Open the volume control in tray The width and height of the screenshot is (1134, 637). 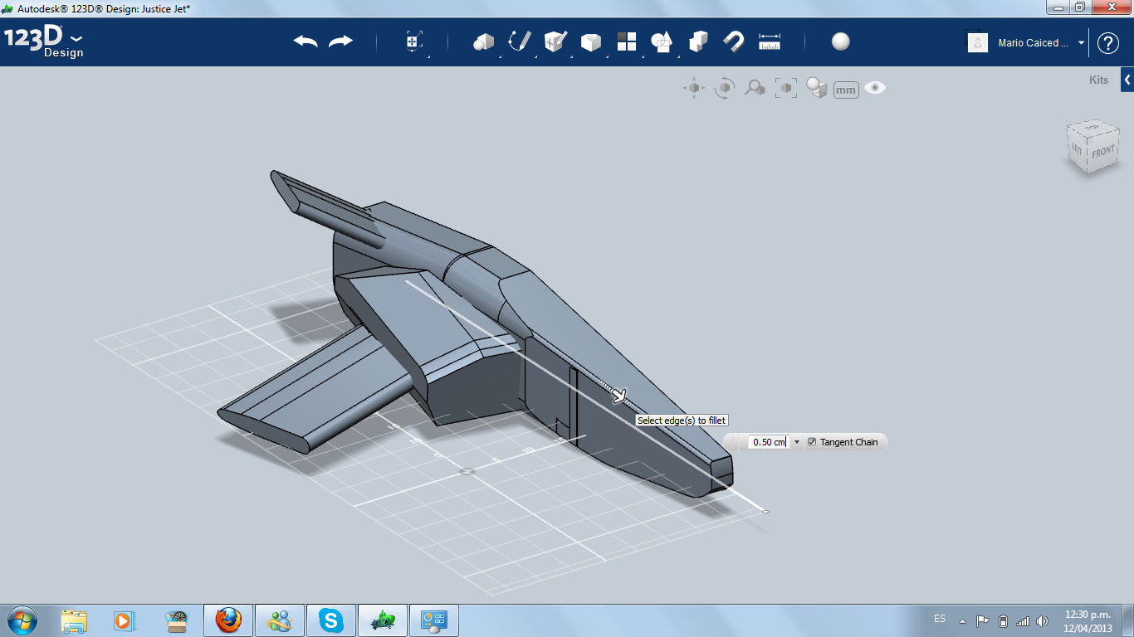tap(1043, 620)
